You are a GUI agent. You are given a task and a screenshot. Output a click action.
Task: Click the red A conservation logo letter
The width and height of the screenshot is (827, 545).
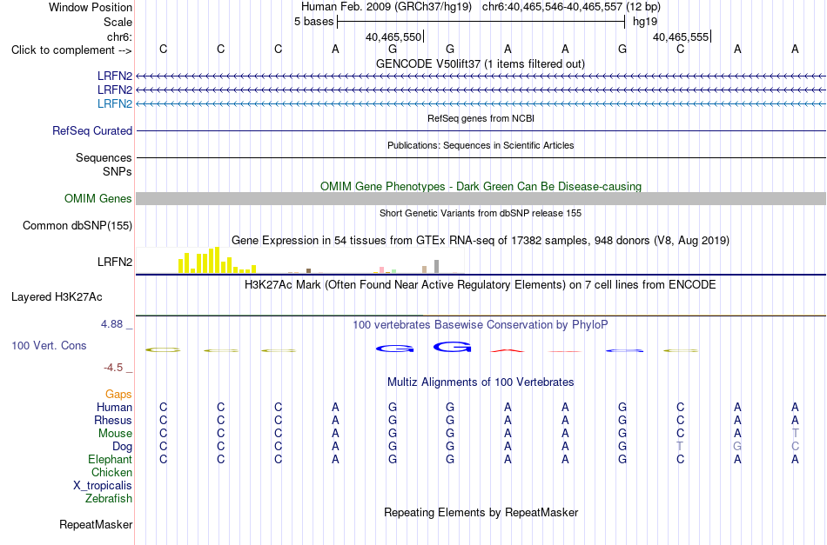[x=508, y=350]
